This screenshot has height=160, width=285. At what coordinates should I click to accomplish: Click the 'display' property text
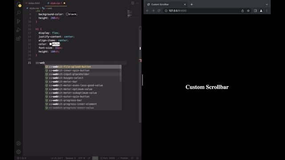[44, 33]
